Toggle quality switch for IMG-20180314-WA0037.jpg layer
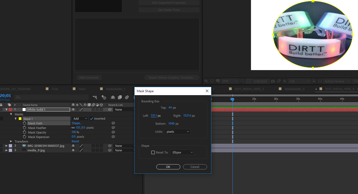The height and width of the screenshot is (194, 358). point(81,146)
